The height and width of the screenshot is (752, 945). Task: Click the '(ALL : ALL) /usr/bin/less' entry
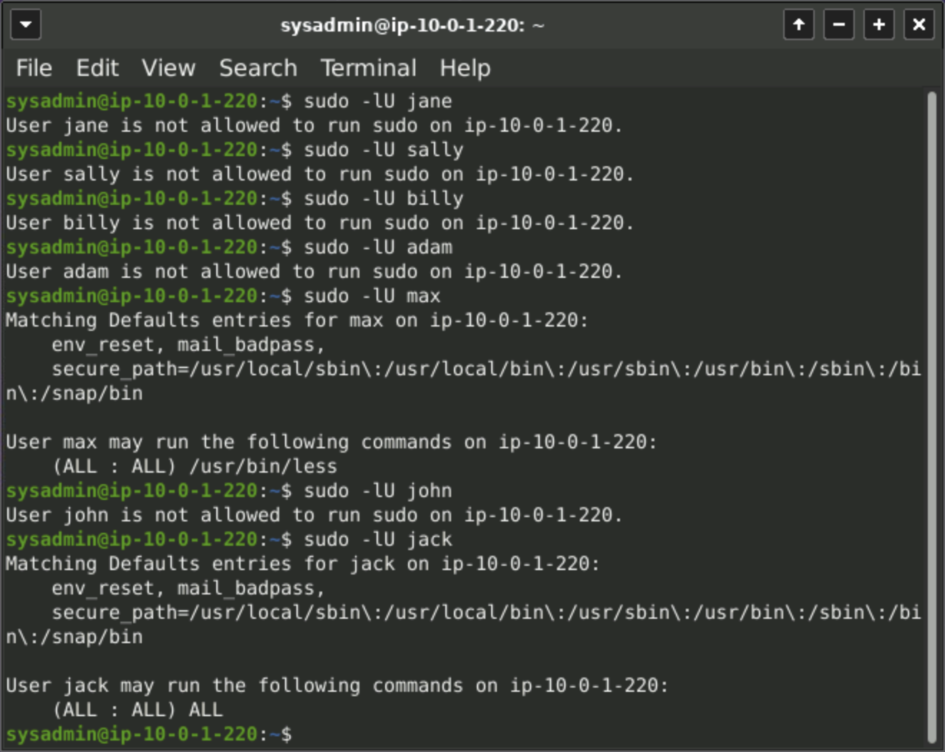click(x=195, y=466)
